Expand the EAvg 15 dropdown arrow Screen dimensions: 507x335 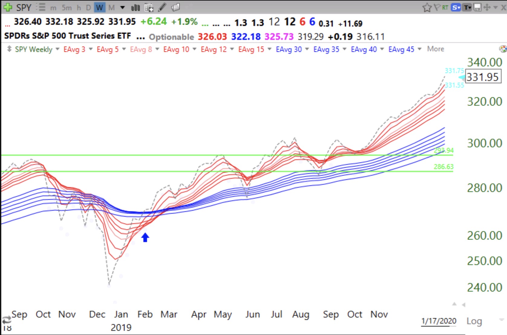tap(269, 49)
